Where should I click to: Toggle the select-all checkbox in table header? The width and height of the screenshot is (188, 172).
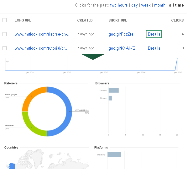(x=4, y=20)
